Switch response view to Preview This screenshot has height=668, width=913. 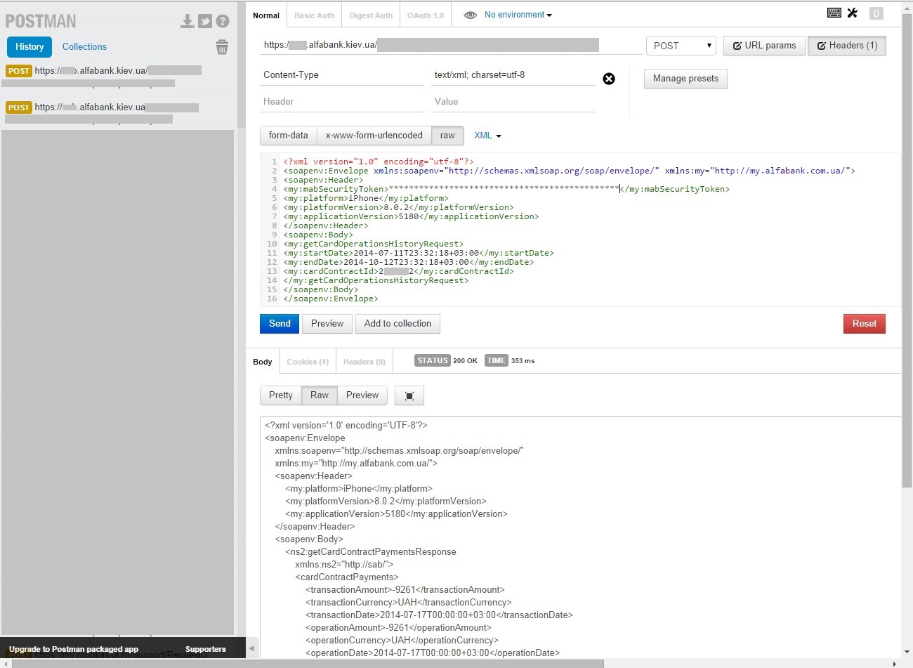(362, 395)
